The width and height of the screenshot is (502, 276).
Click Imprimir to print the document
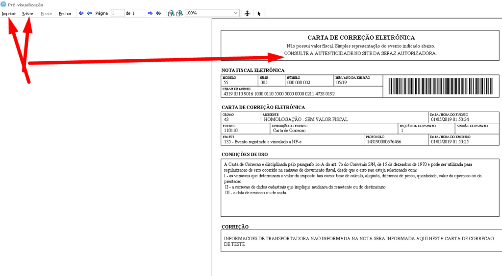(x=9, y=13)
